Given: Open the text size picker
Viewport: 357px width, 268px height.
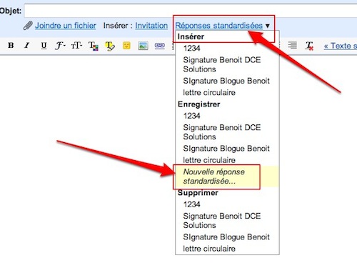Looking at the screenshot, I should (76, 45).
